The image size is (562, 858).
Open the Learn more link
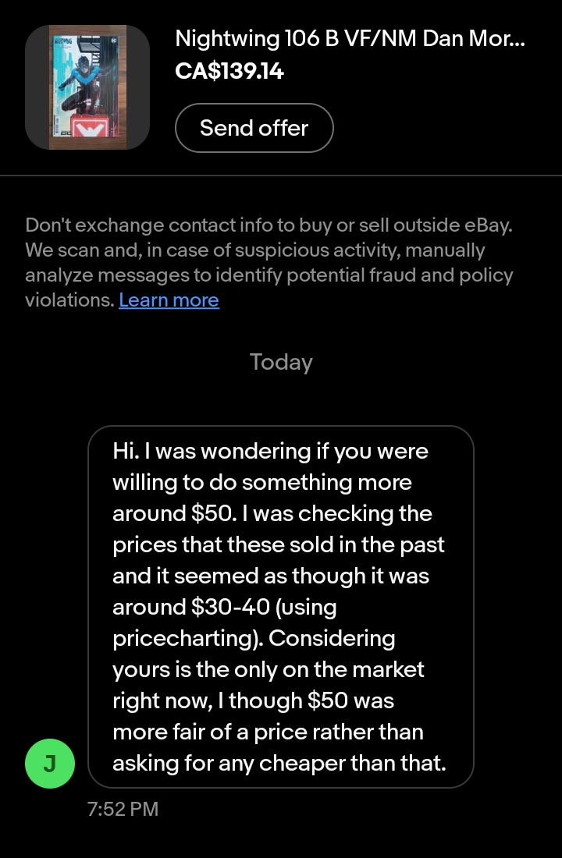pyautogui.click(x=169, y=300)
